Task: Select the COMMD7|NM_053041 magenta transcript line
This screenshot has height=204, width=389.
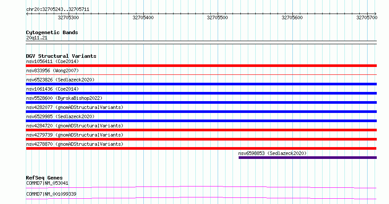Action: click(x=201, y=187)
